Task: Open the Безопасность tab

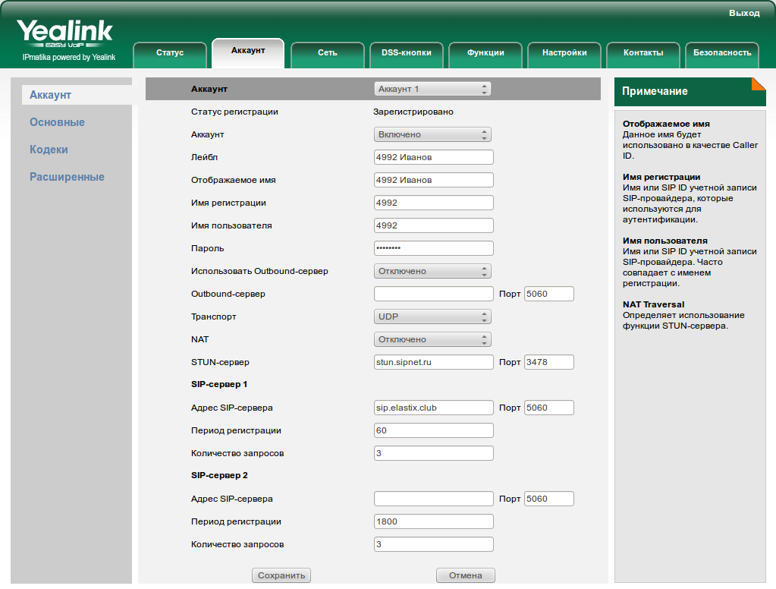Action: point(721,53)
